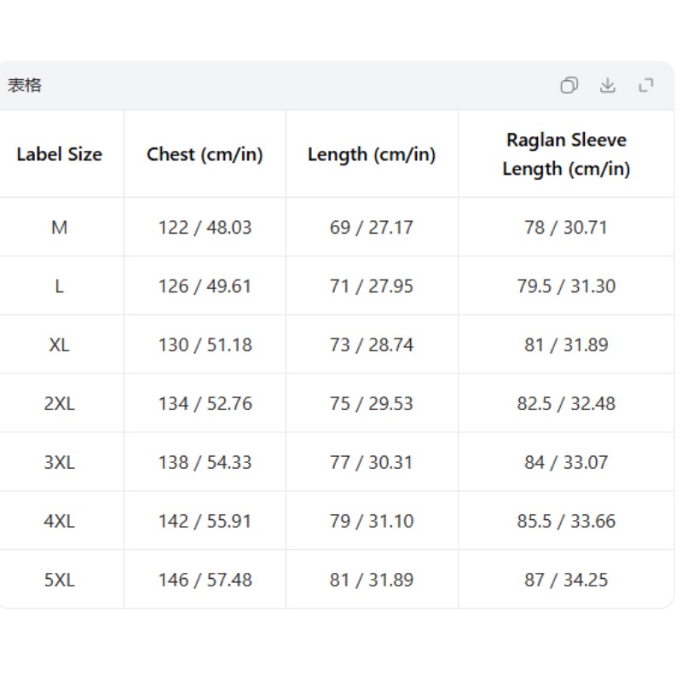
Task: Select the 5XL size cell
Action: coord(59,580)
